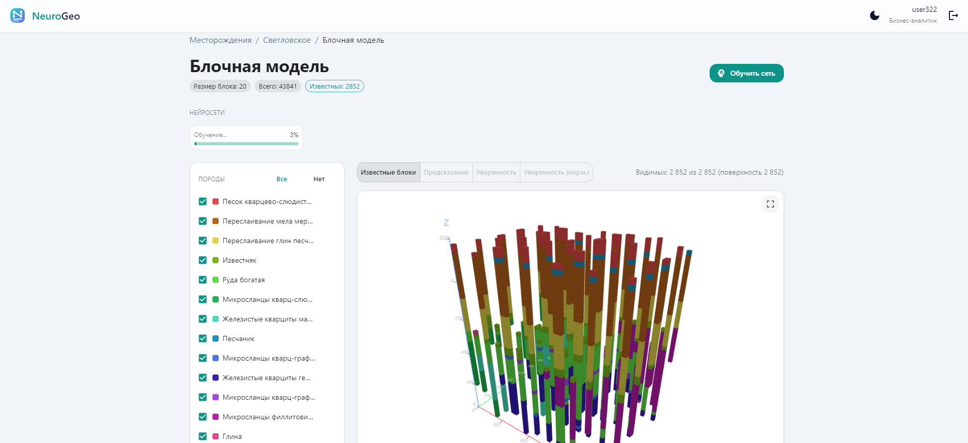
Task: Click red swatch for Песок кварцево-слюдист
Action: click(216, 201)
